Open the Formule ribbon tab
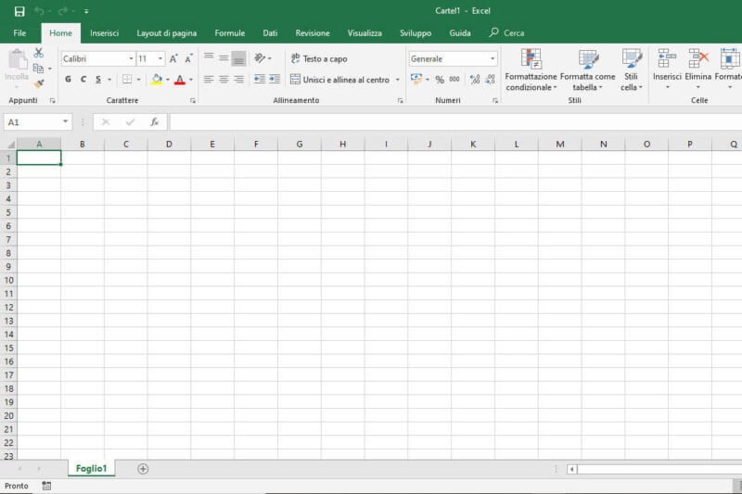The width and height of the screenshot is (742, 494). [x=230, y=33]
